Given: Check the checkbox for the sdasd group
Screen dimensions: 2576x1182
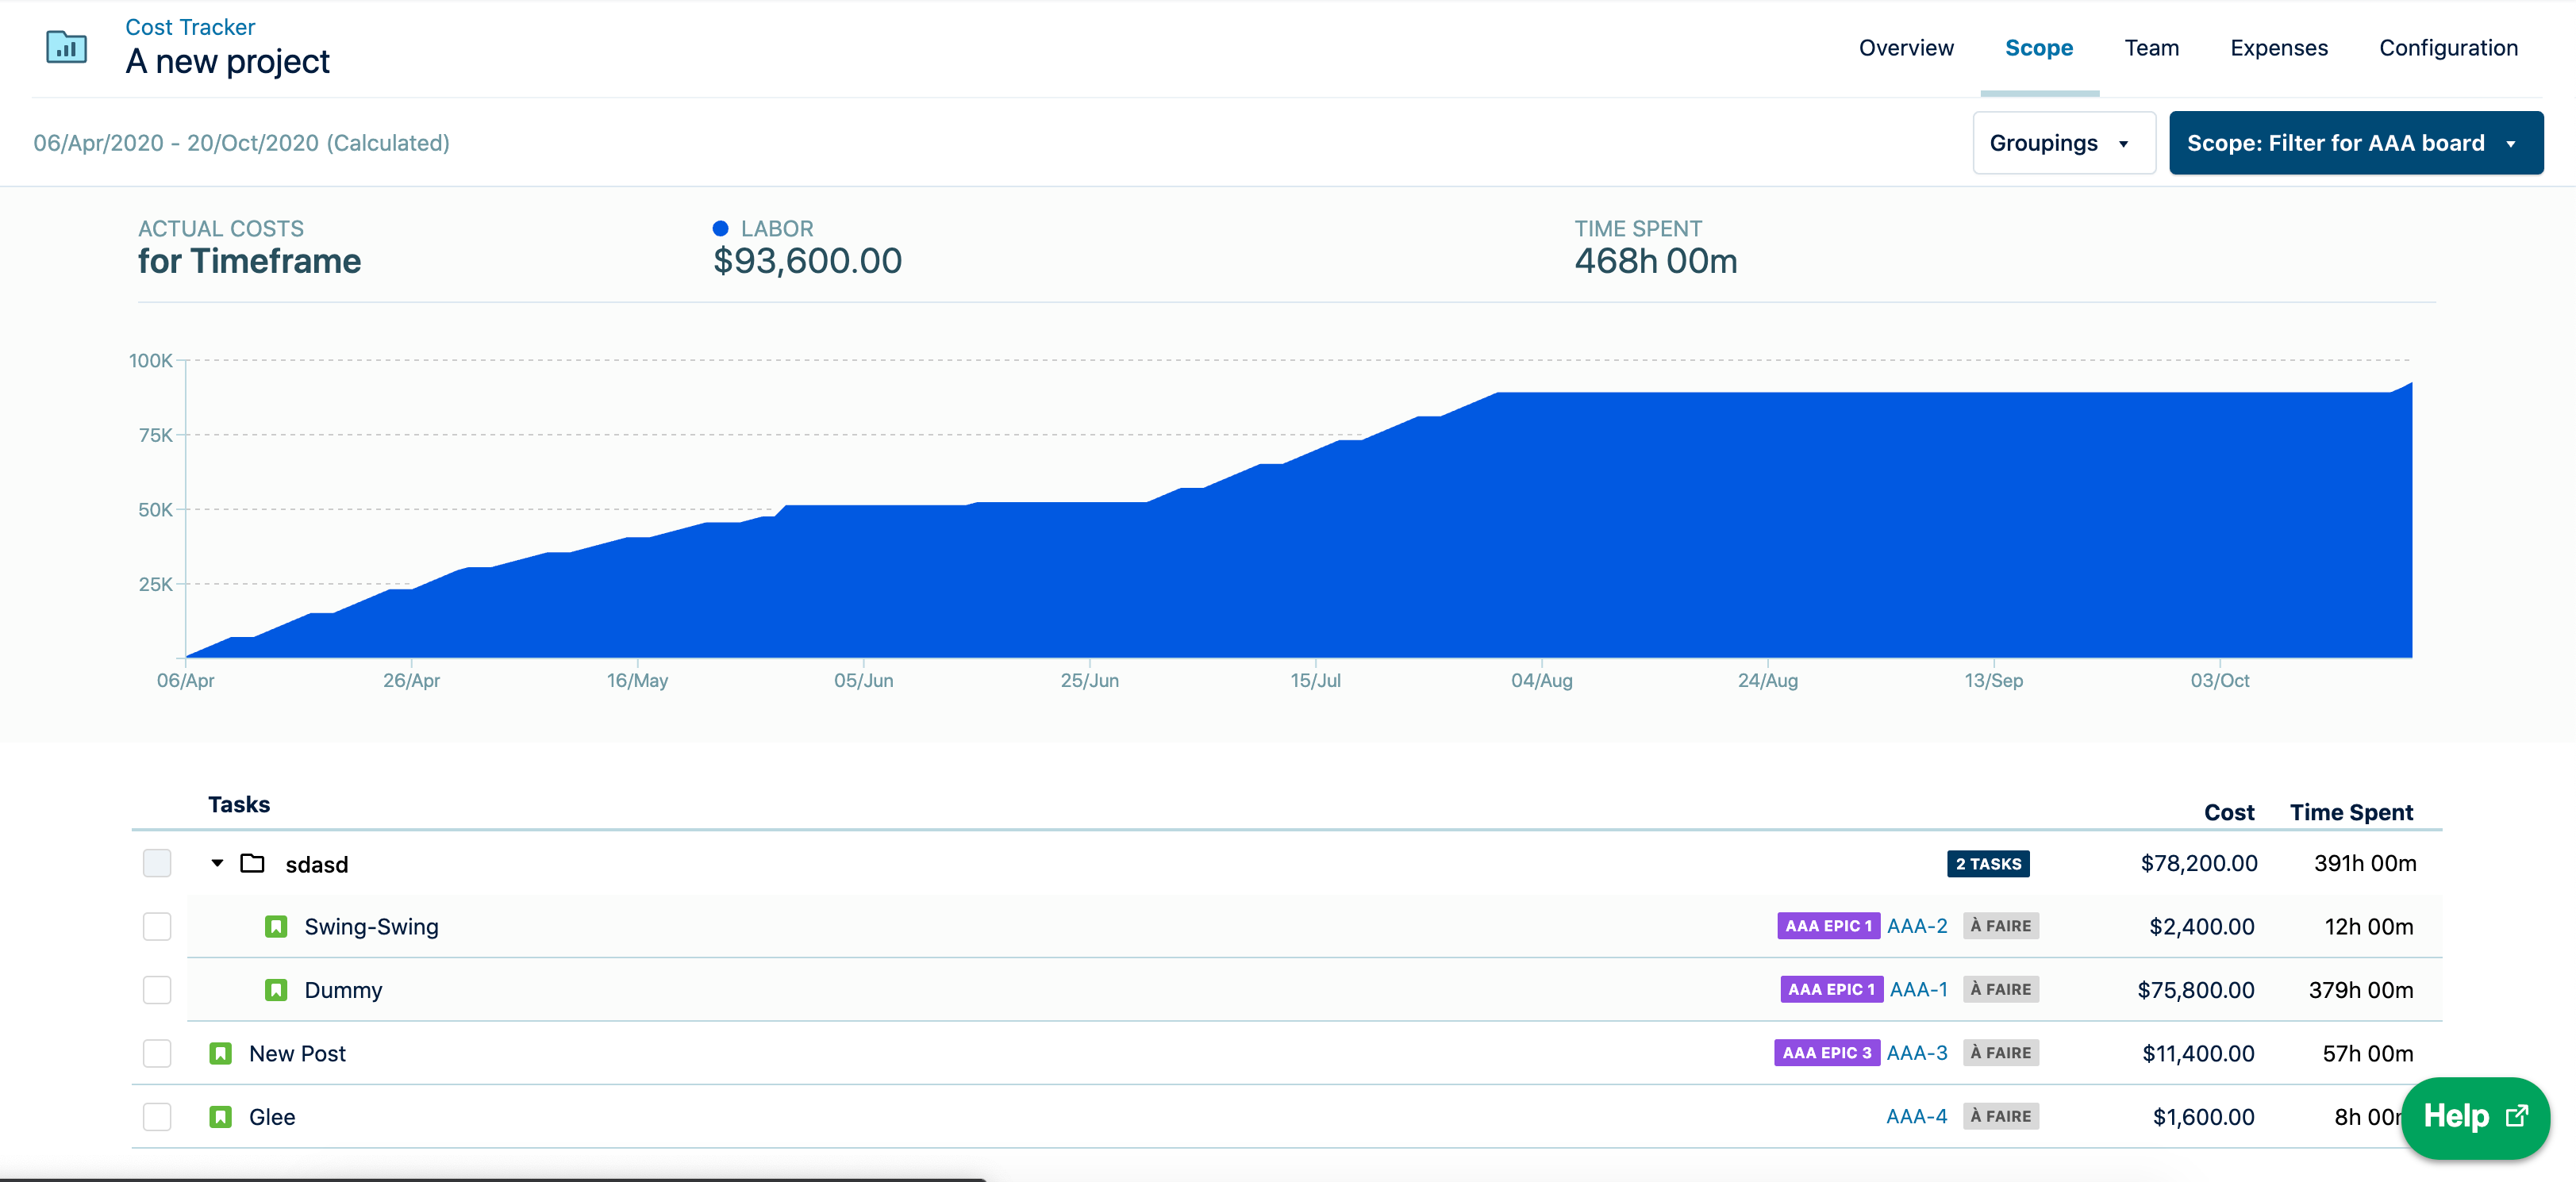Looking at the screenshot, I should coord(156,863).
